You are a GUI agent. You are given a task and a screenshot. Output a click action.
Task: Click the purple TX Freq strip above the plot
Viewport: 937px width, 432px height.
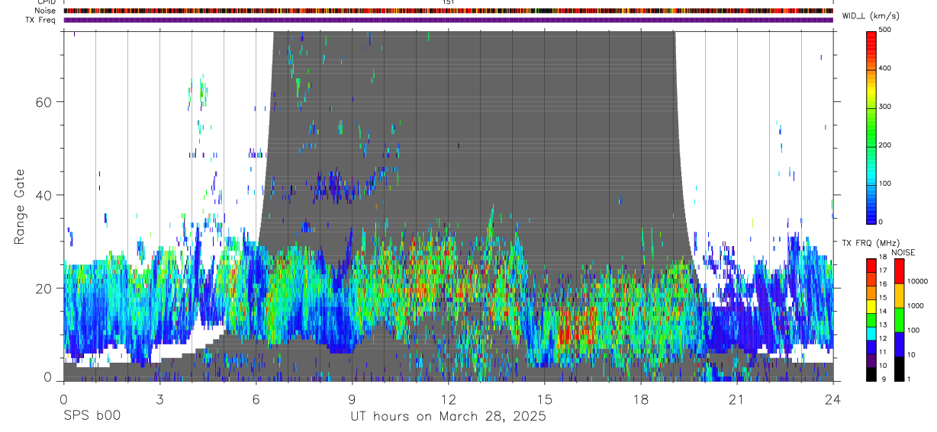[x=449, y=20]
